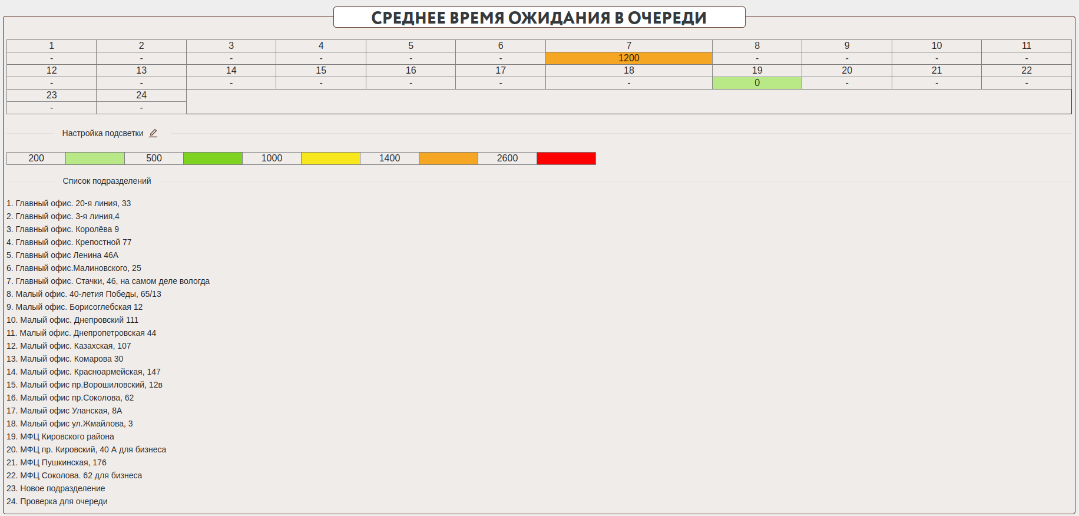1079x516 pixels.
Task: Click column header 7 in the table
Action: click(628, 46)
